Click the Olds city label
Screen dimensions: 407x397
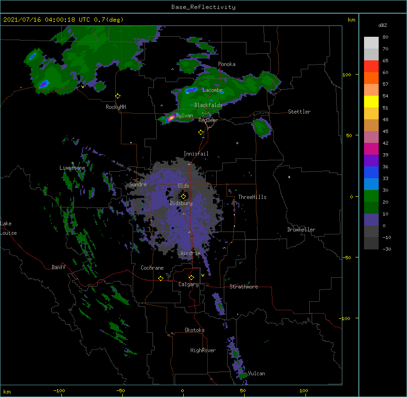click(183, 186)
